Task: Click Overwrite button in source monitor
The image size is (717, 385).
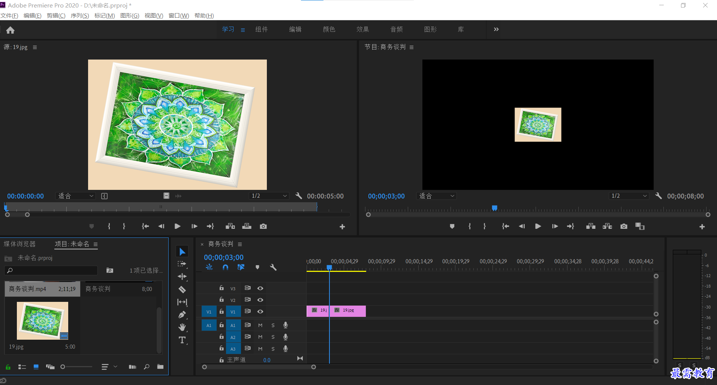Action: pyautogui.click(x=247, y=226)
